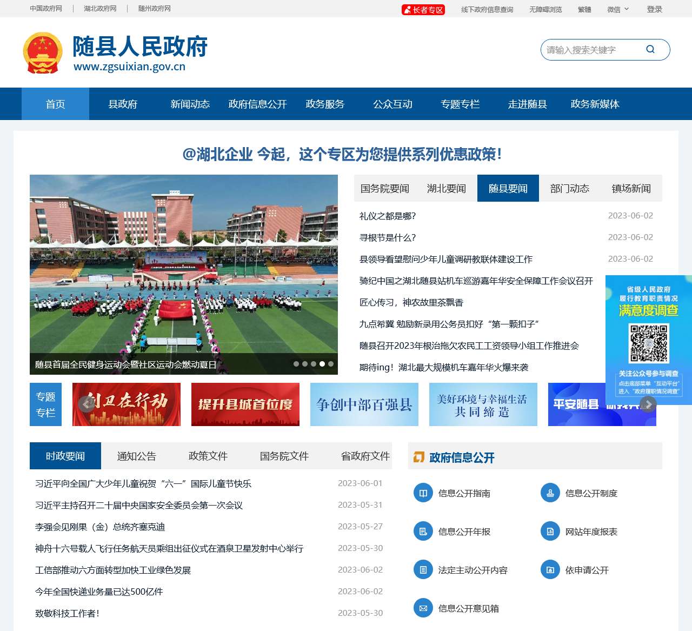This screenshot has height=631, width=692.
Task: Select the fourth carousel pagination dot
Action: tap(322, 363)
